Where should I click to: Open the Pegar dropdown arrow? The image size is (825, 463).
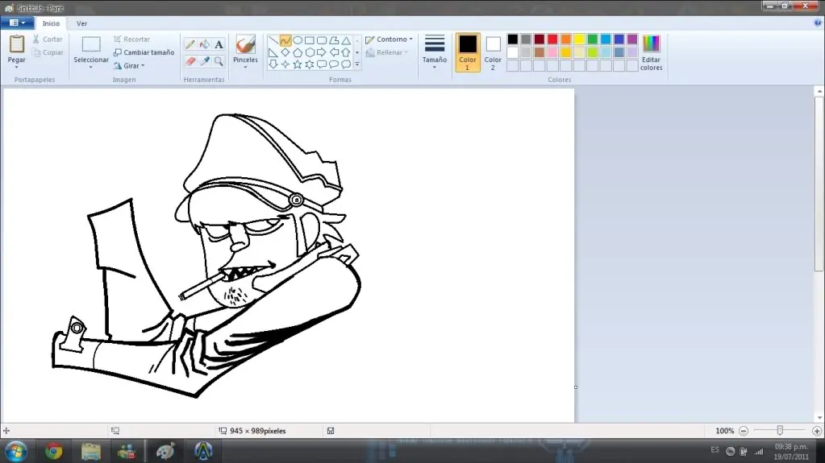click(x=17, y=68)
